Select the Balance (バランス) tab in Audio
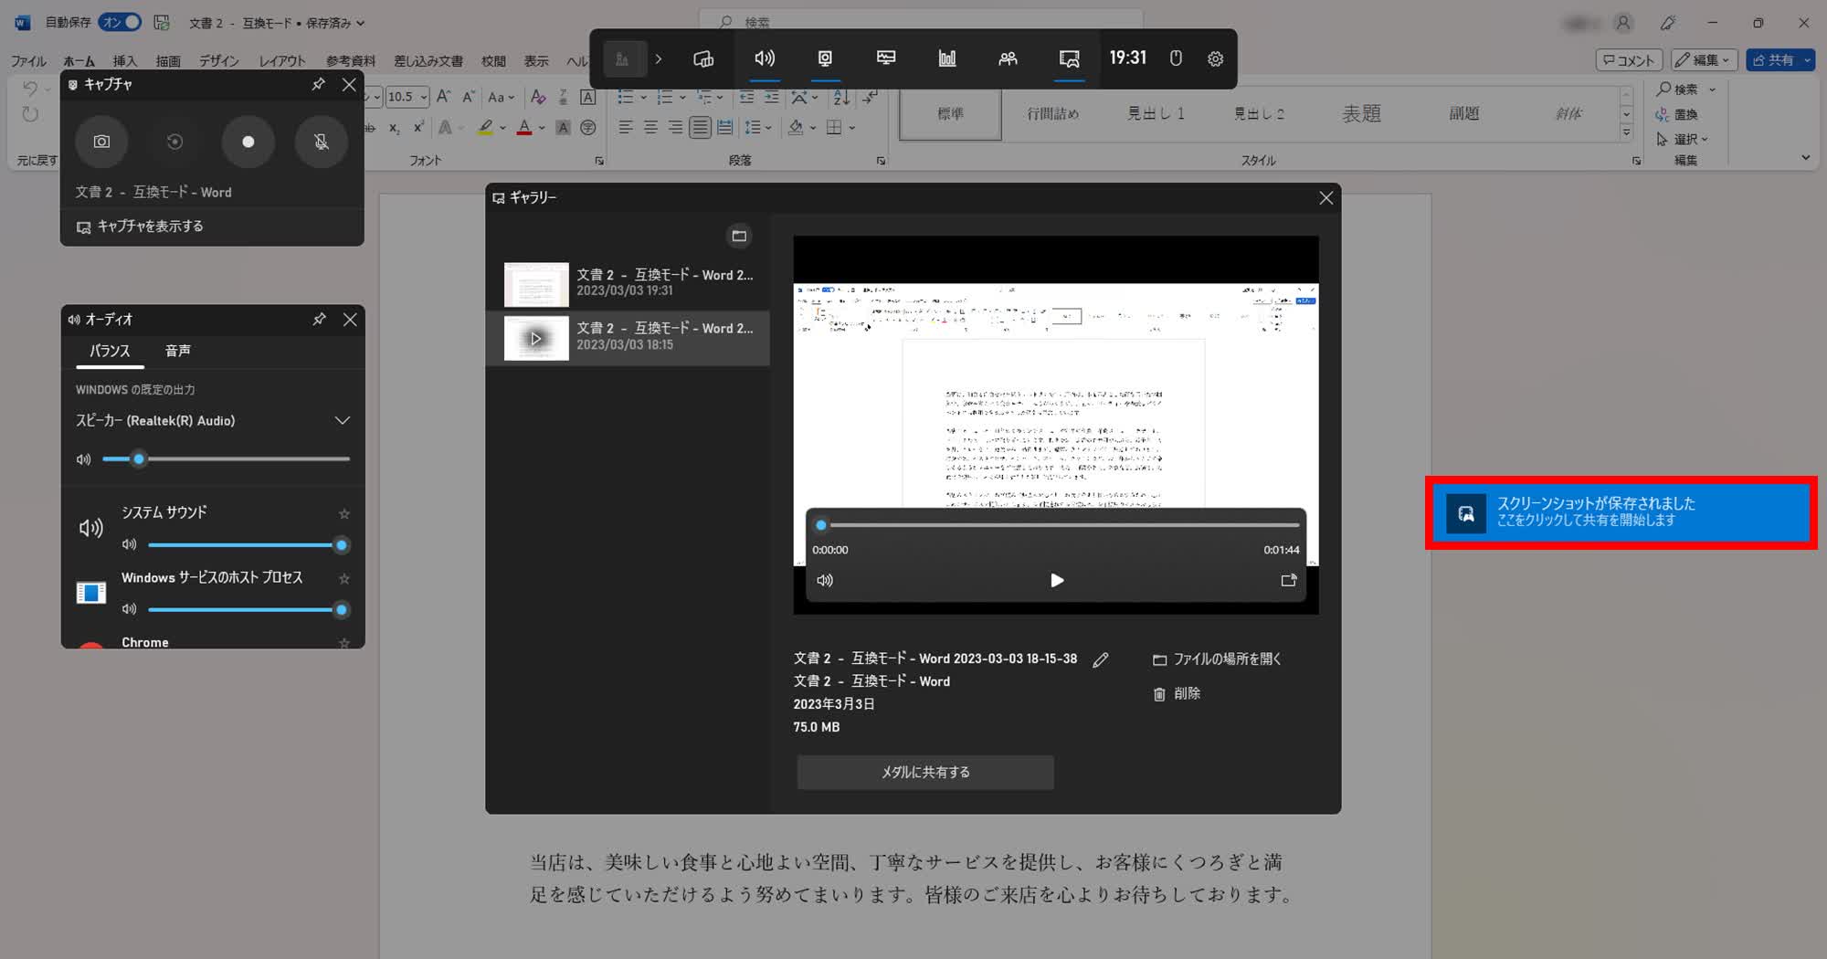This screenshot has height=959, width=1827. tap(110, 351)
